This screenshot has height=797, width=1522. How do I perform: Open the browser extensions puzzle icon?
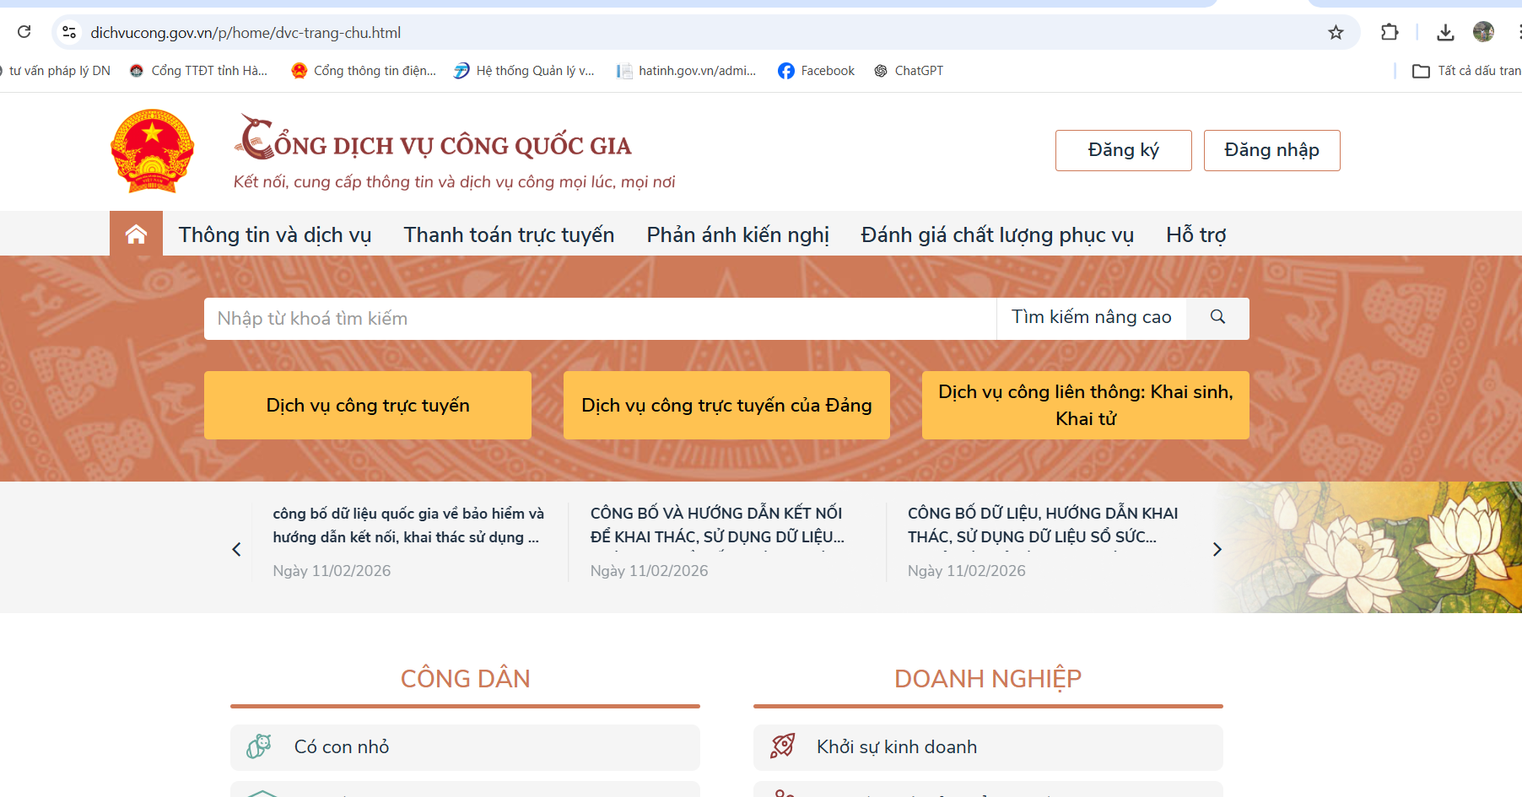1389,33
